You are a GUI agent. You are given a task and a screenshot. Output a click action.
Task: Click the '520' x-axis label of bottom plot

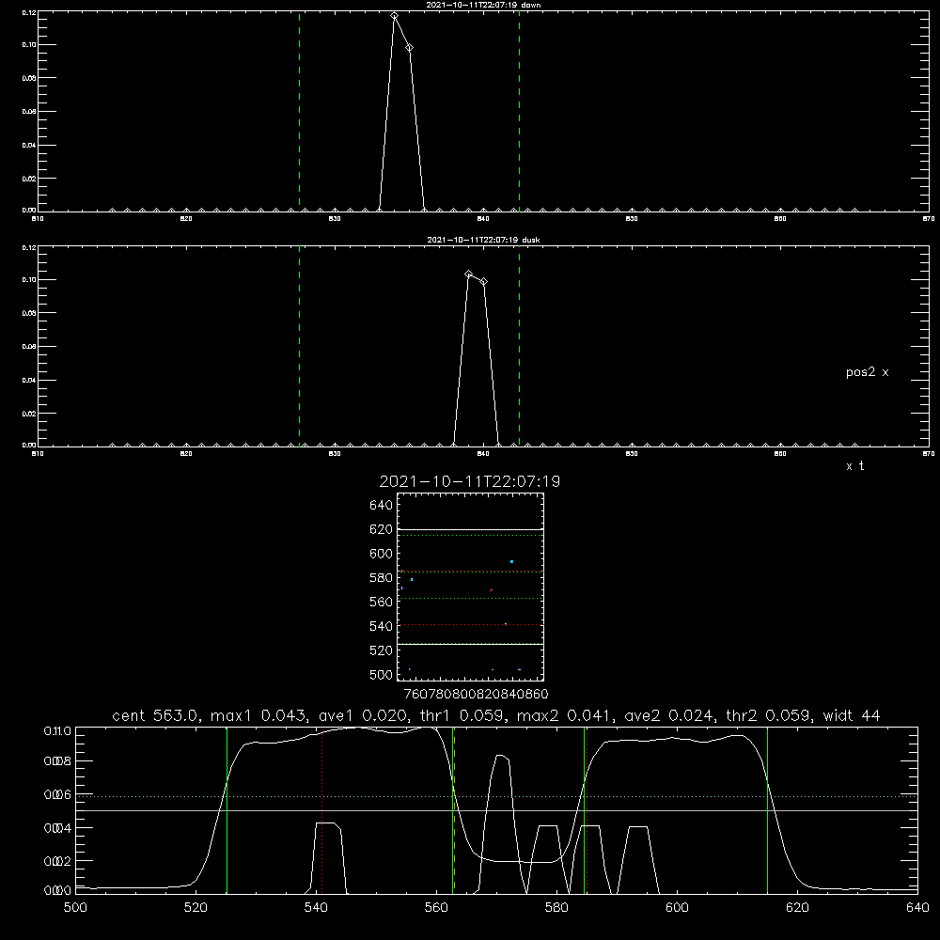click(196, 907)
